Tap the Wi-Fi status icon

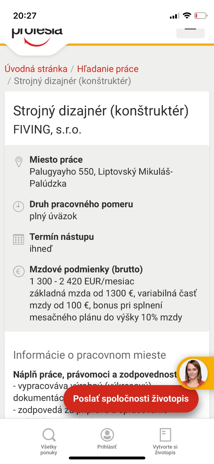187,16
